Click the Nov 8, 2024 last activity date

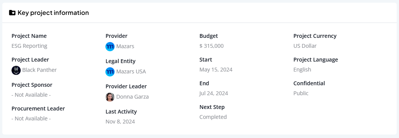120,122
